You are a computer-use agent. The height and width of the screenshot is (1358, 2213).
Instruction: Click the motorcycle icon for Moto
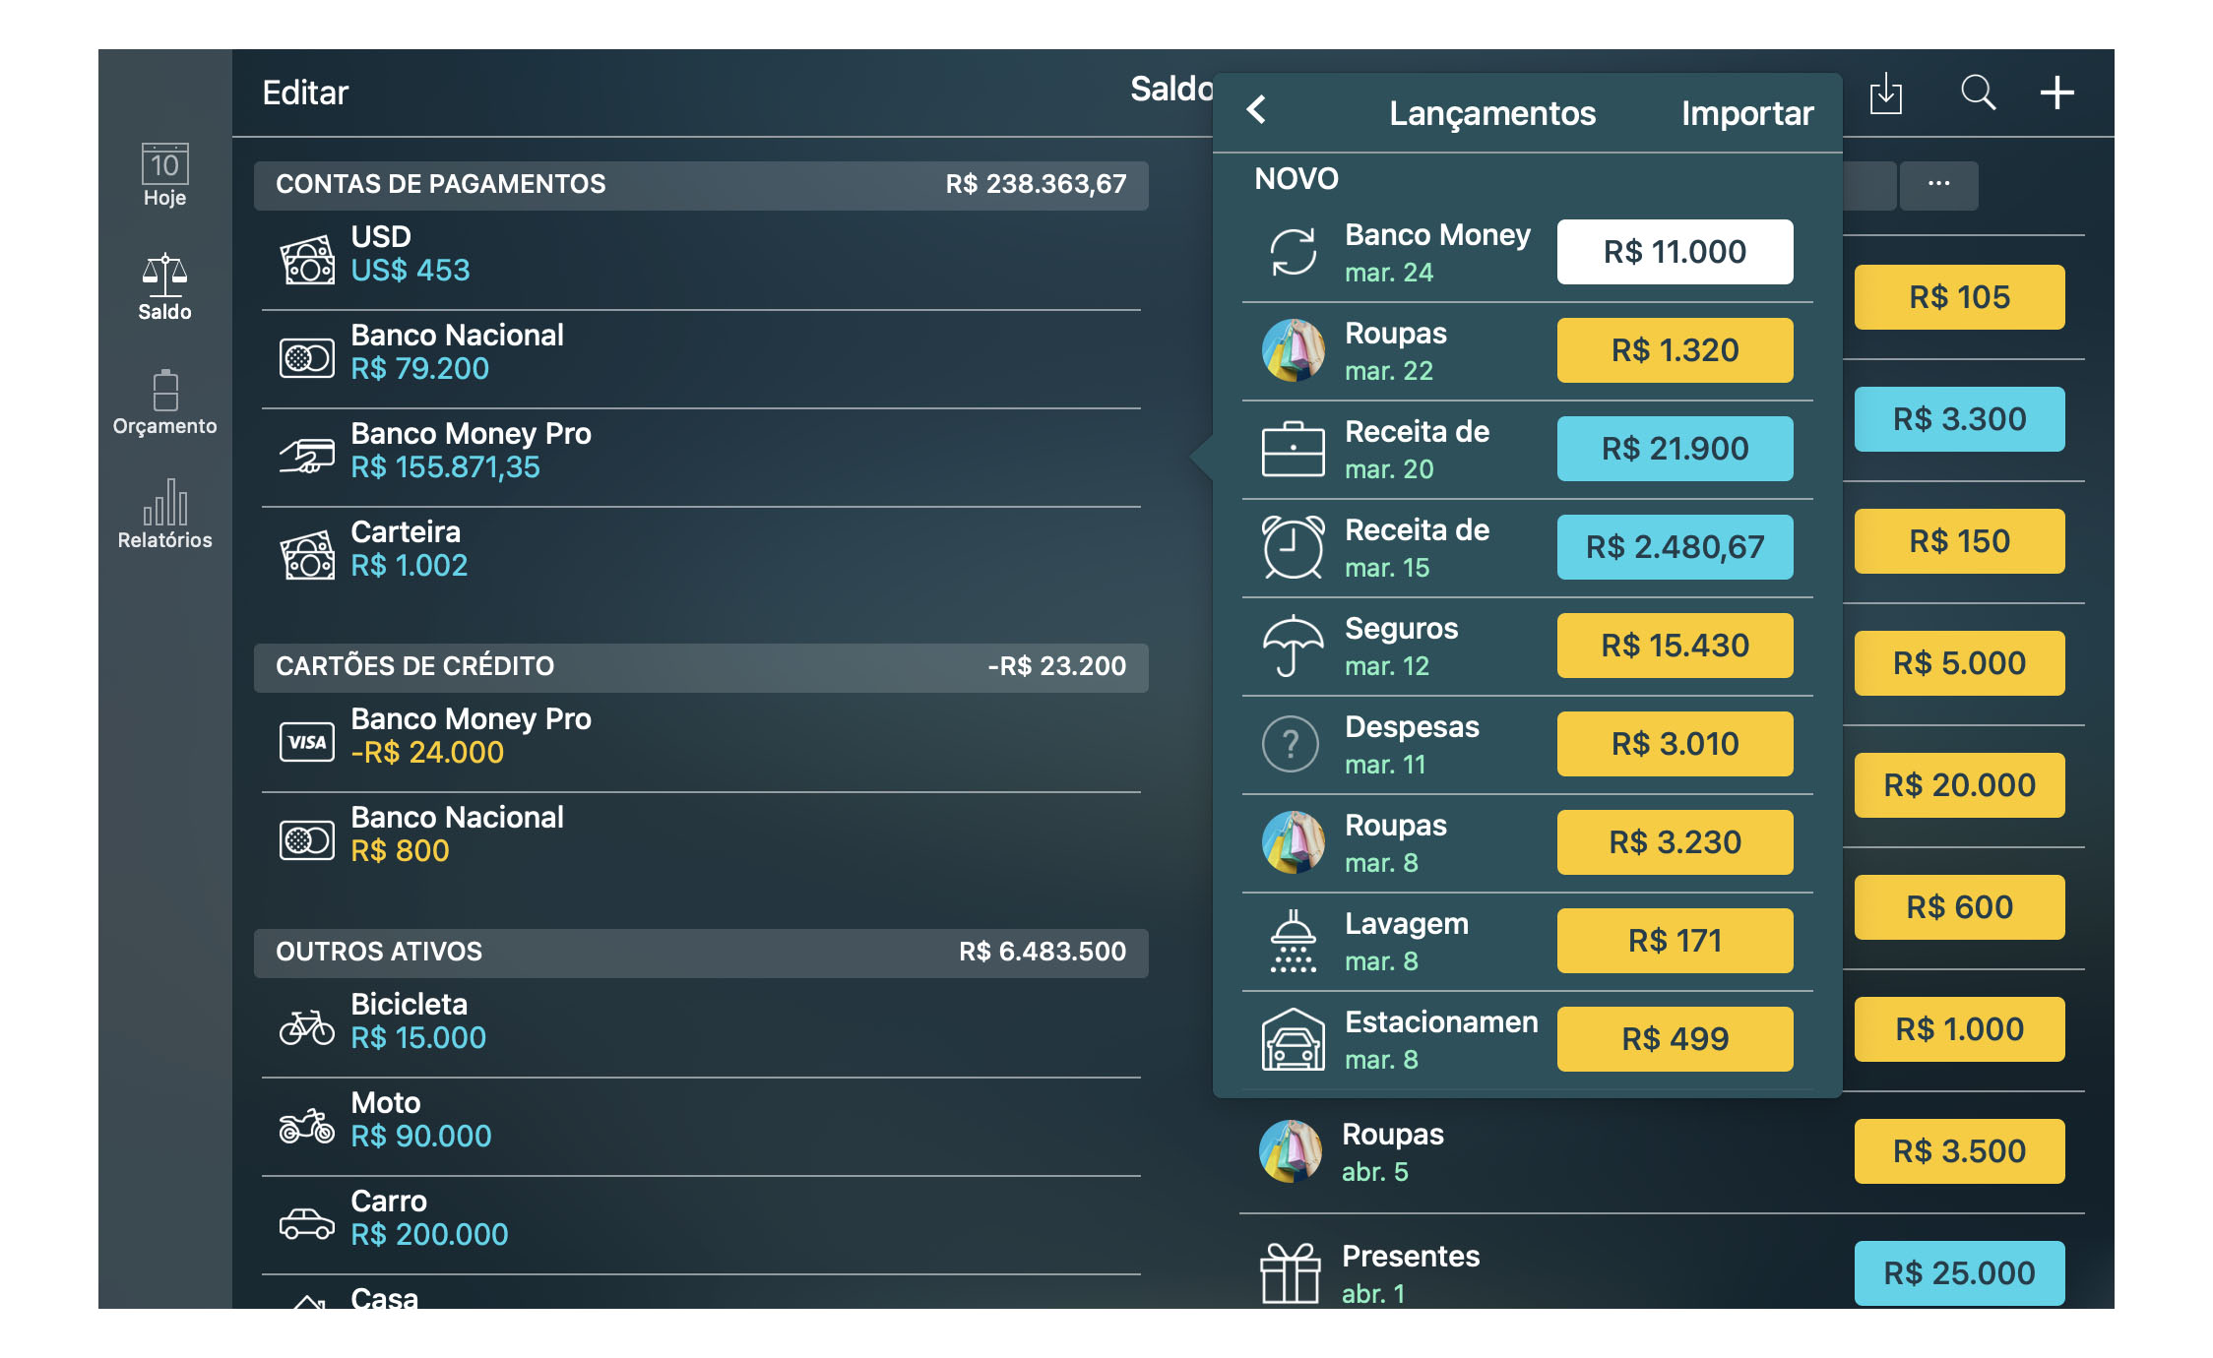coord(307,1126)
